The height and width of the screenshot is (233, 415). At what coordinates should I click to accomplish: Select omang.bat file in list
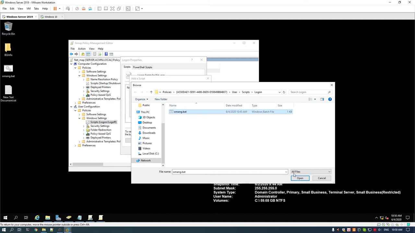(x=231, y=112)
